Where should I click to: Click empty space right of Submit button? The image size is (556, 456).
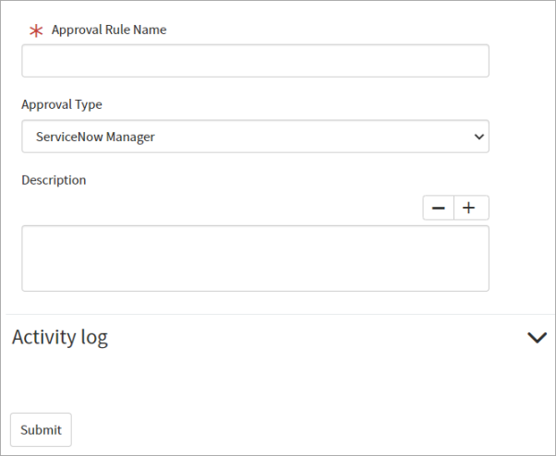pyautogui.click(x=312, y=430)
